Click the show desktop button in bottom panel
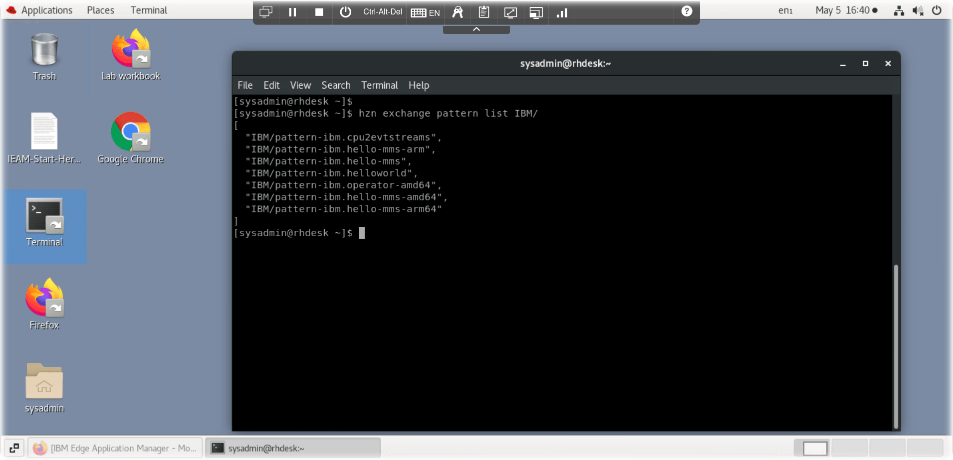Image resolution: width=953 pixels, height=460 pixels. tap(14, 448)
